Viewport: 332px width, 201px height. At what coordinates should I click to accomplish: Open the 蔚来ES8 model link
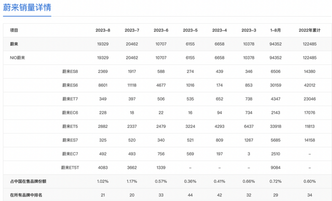pos(70,71)
